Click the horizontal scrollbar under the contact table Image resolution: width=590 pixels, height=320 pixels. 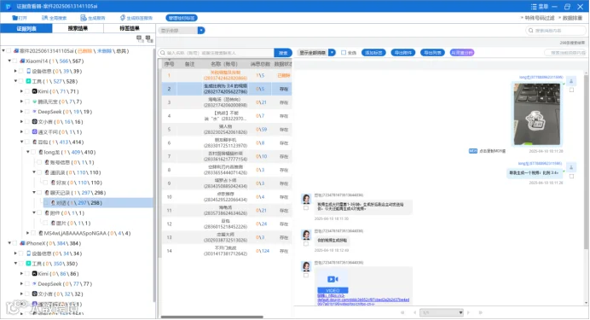tap(212, 317)
